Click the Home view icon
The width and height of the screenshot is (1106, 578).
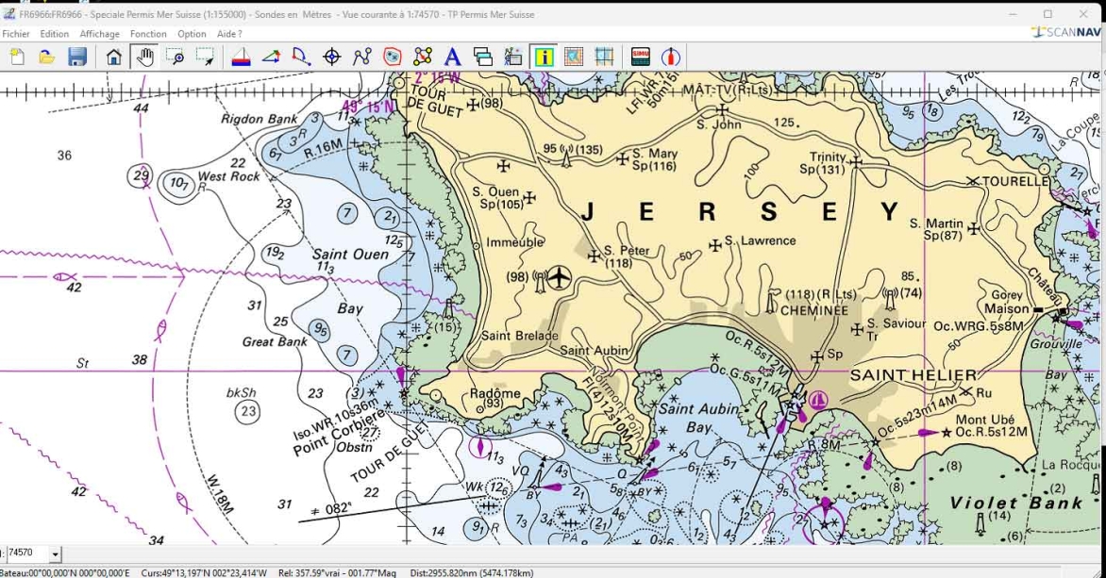pos(113,58)
